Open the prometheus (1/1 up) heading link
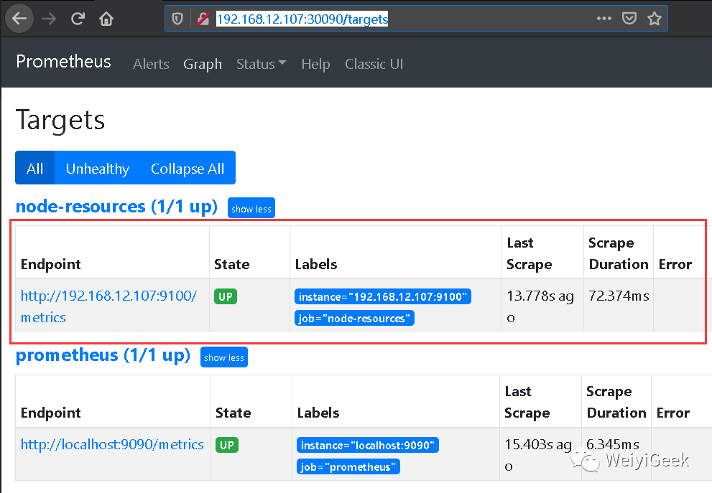The image size is (712, 493). coord(103,355)
